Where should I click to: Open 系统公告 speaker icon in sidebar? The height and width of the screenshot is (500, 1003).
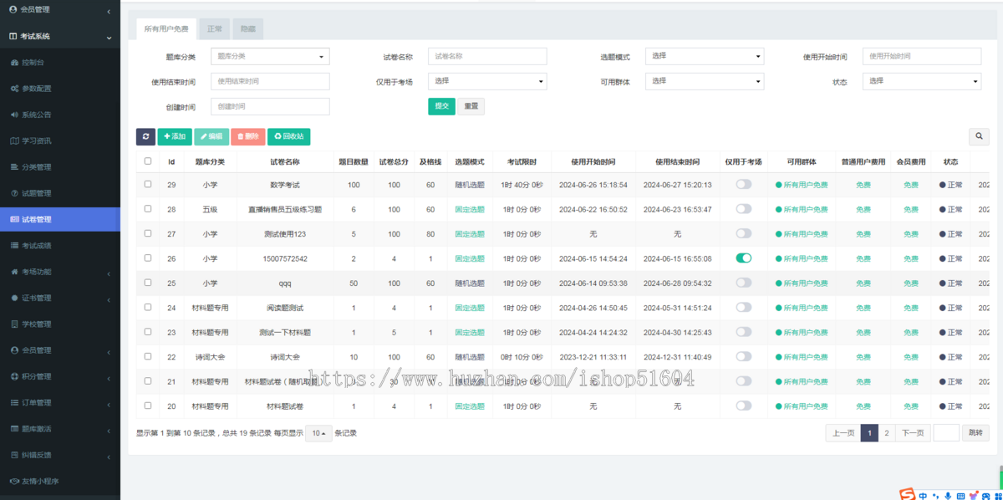14,115
